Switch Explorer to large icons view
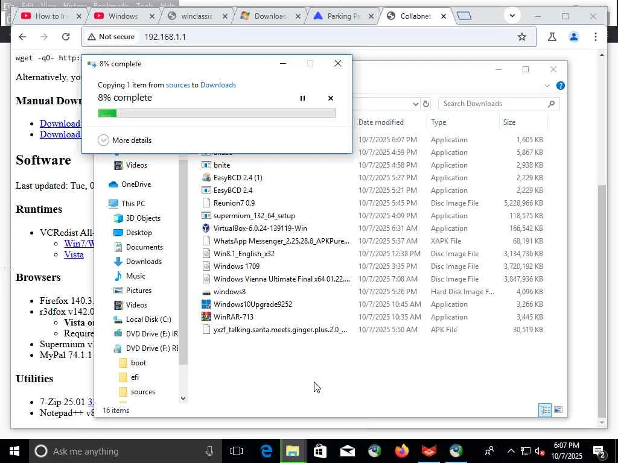 pyautogui.click(x=558, y=410)
